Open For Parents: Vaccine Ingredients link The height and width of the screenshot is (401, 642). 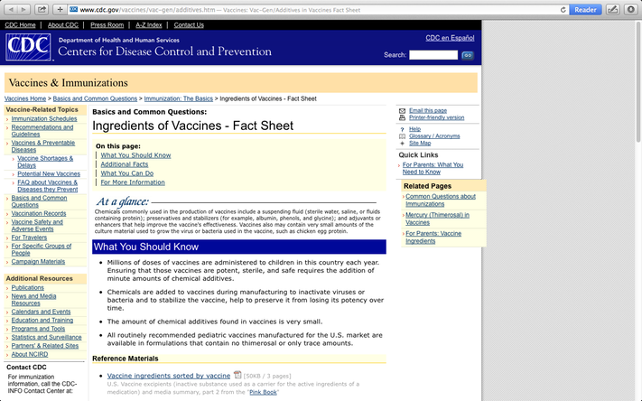pos(433,238)
